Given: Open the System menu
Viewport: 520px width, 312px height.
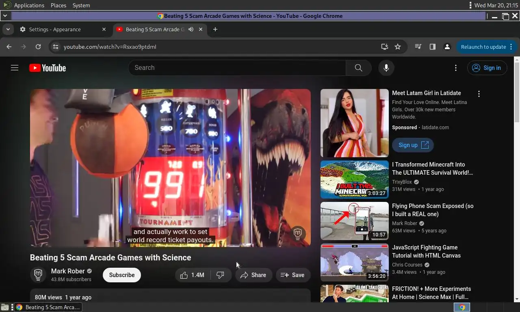Looking at the screenshot, I should point(81,5).
